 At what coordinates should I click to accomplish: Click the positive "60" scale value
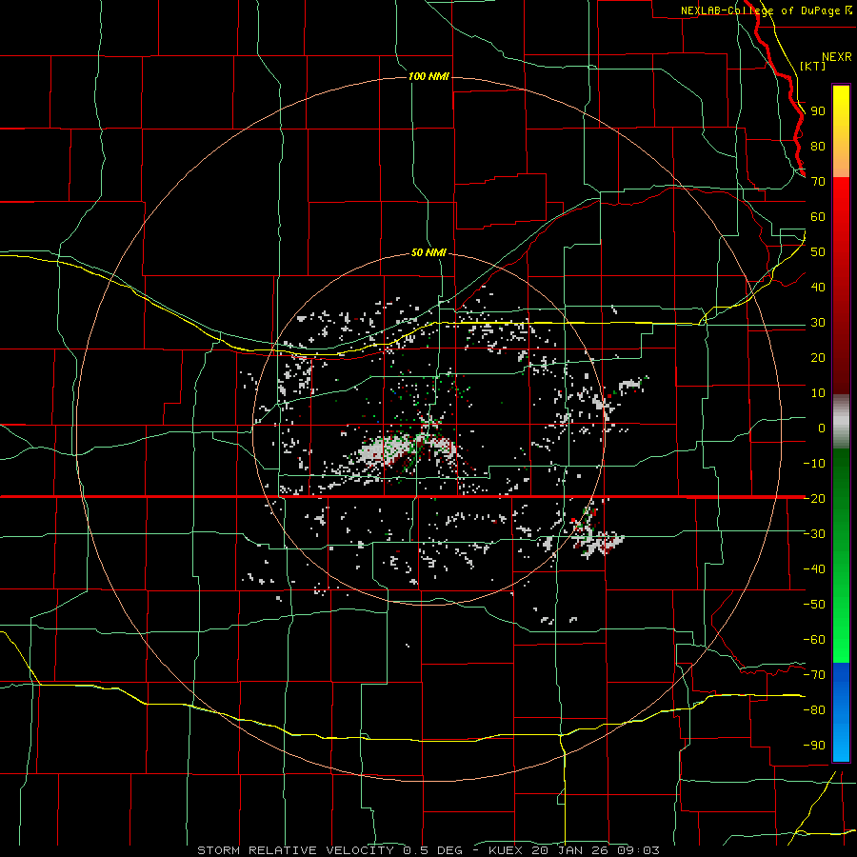[818, 216]
